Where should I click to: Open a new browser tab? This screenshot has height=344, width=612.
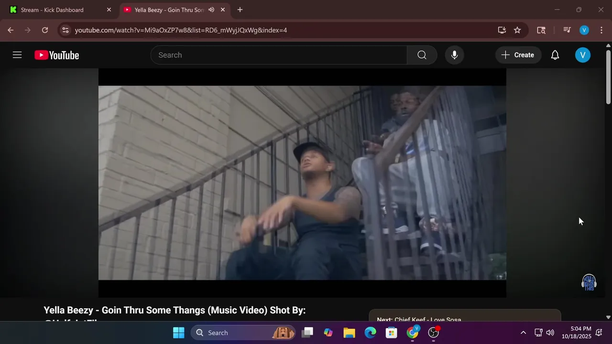240,10
